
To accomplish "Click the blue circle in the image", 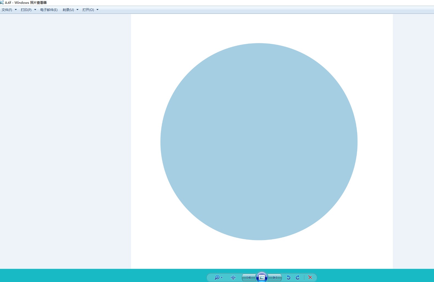I will click(259, 142).
